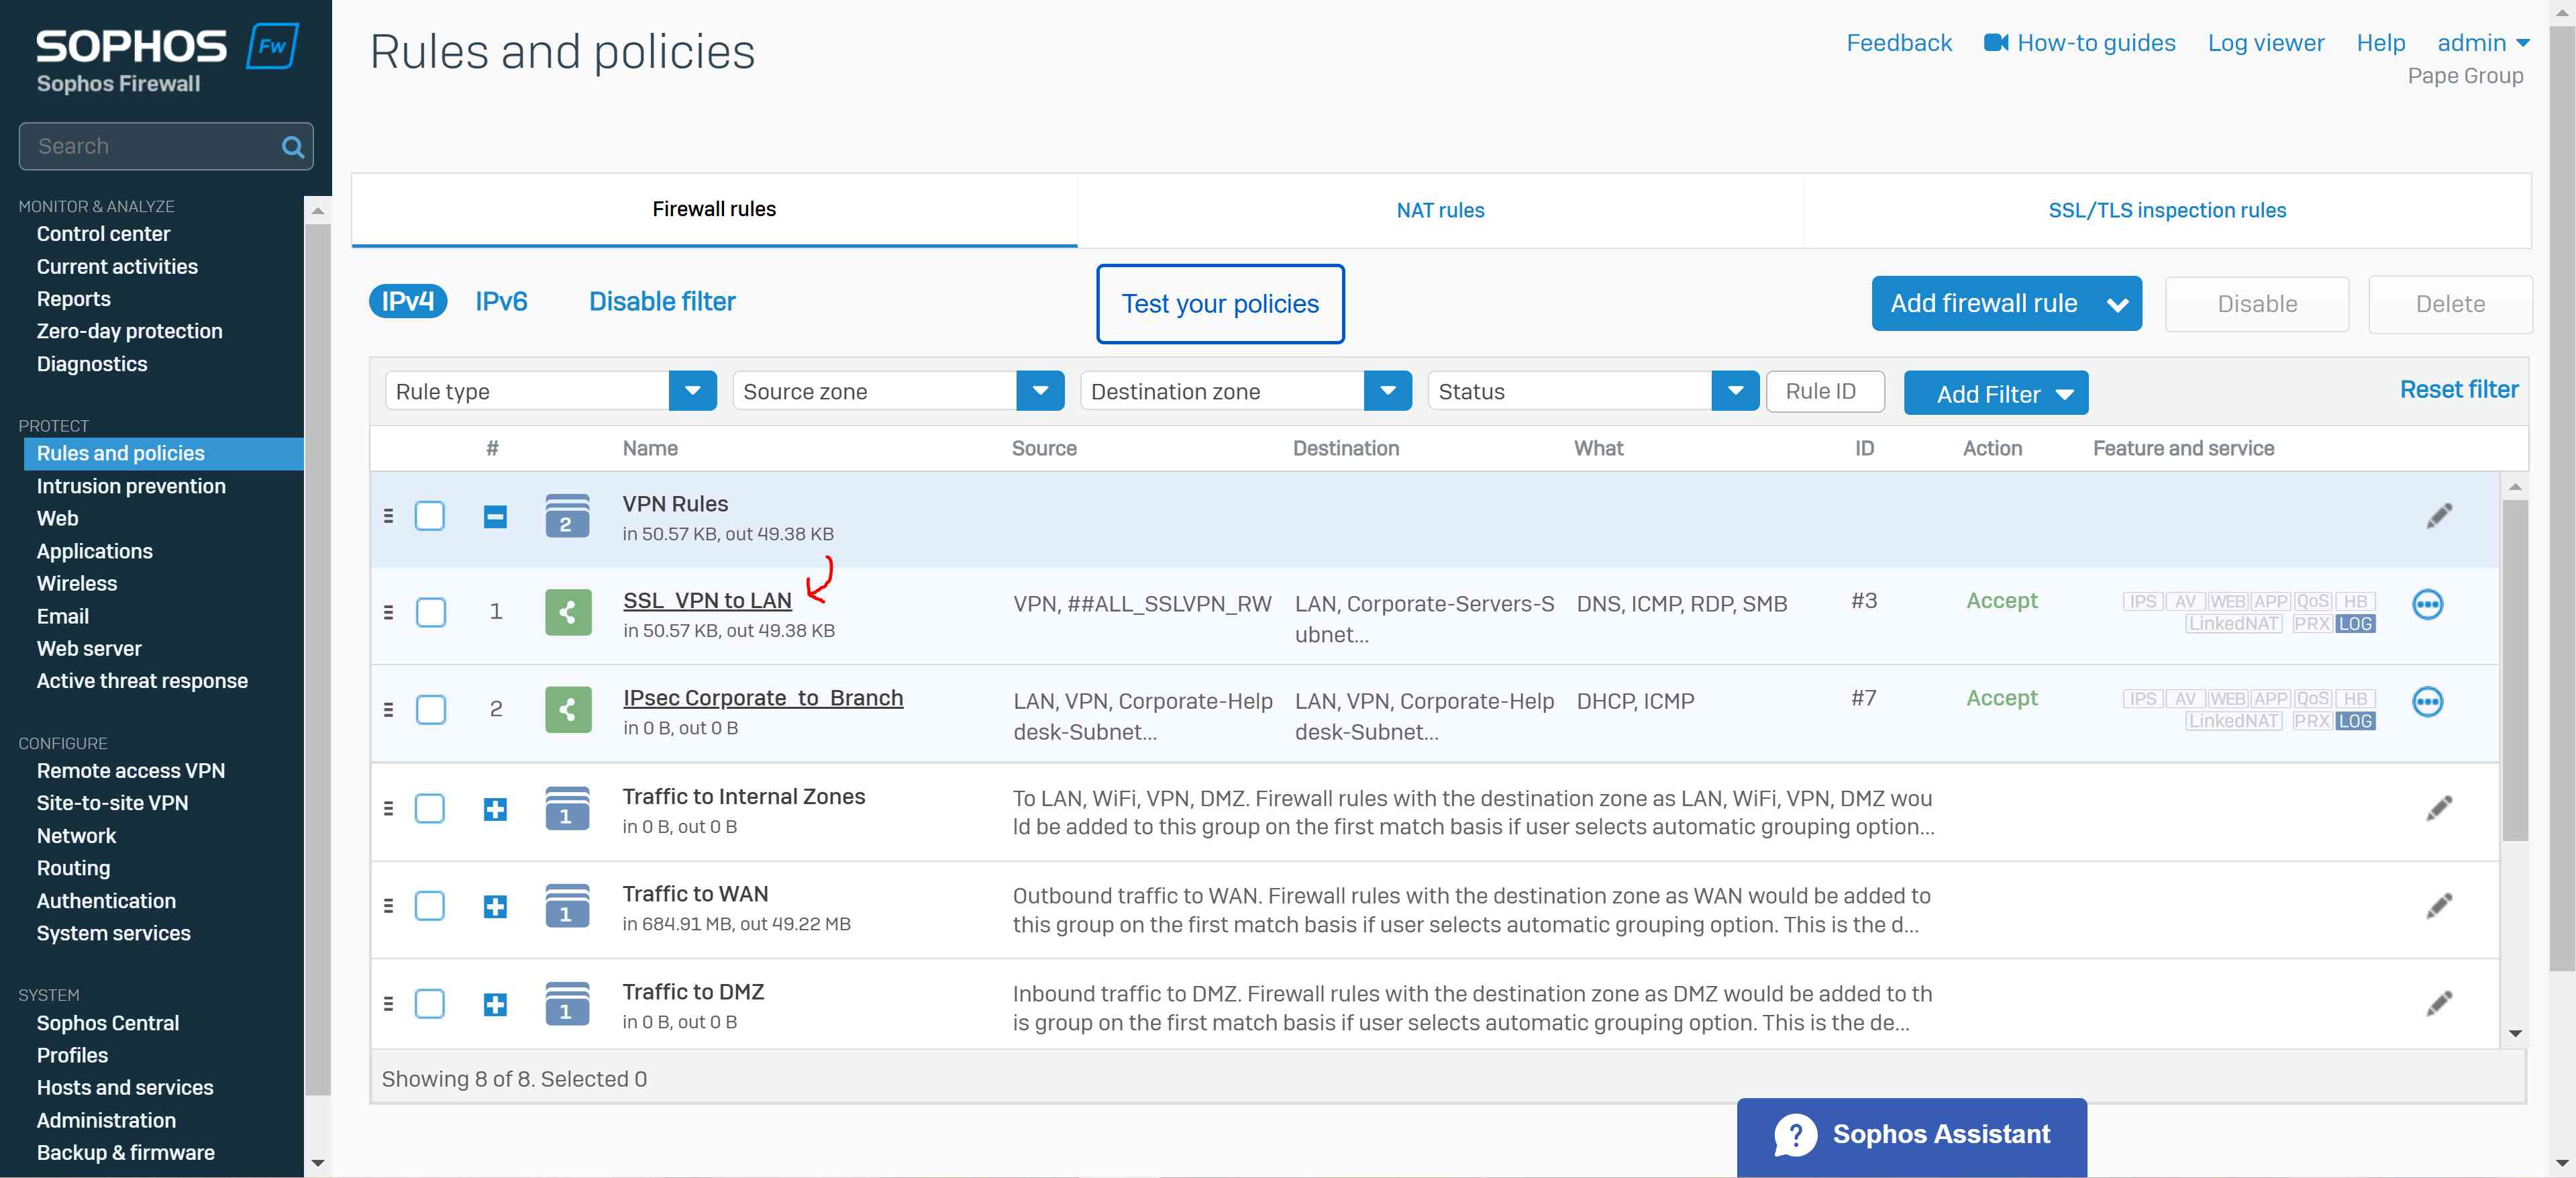Expand the Traffic to DMZ group

(495, 1004)
